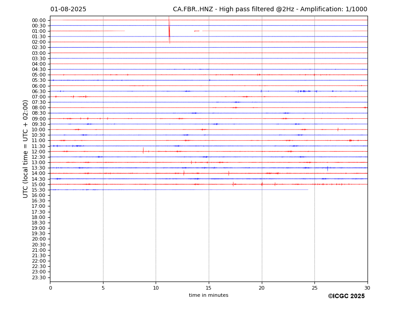Click the 13:30 time row label
This screenshot has height=313, width=417.
pos(39,168)
